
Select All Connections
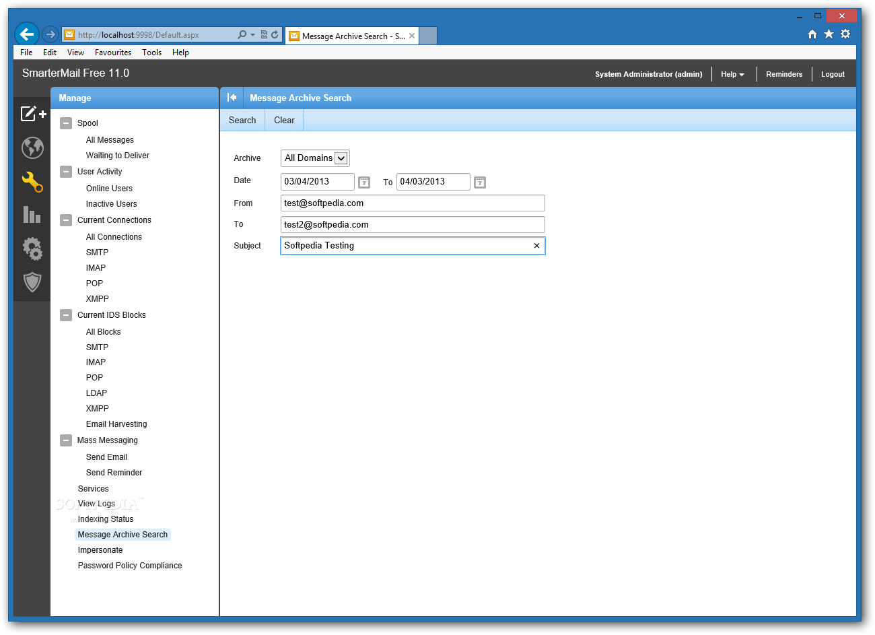[x=114, y=237]
